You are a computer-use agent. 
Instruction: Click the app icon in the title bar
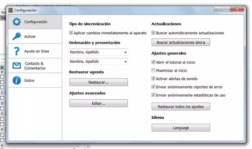[x=10, y=10]
